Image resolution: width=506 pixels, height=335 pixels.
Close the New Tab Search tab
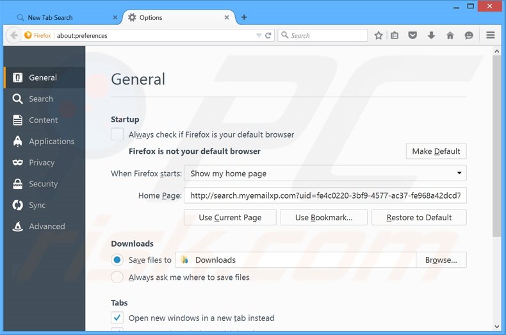(115, 17)
